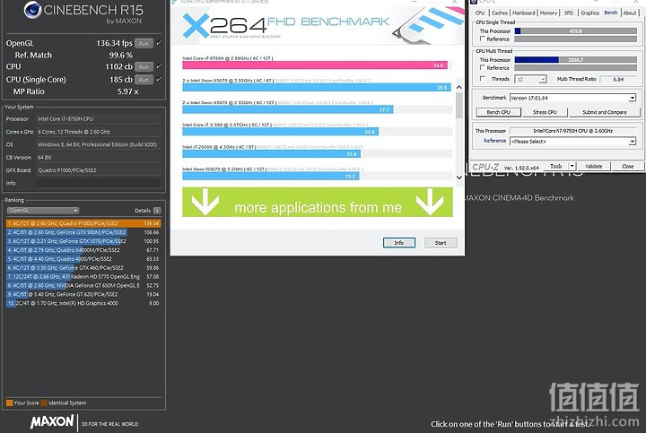Screen dimensions: 646x433
Task: Open the About tab in CPU-Z
Action: click(x=630, y=13)
